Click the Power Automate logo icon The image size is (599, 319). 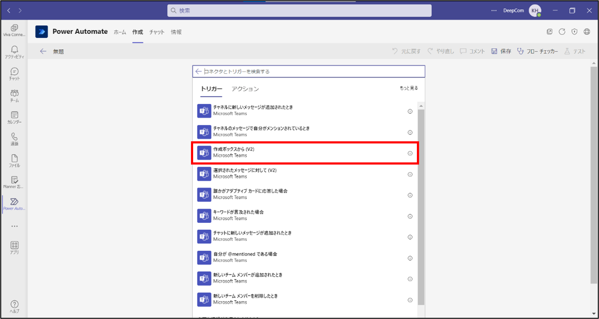pyautogui.click(x=41, y=32)
